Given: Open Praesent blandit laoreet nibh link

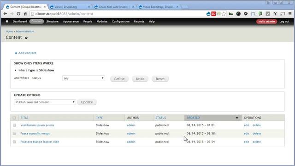Looking at the screenshot, I should click(x=40, y=142).
